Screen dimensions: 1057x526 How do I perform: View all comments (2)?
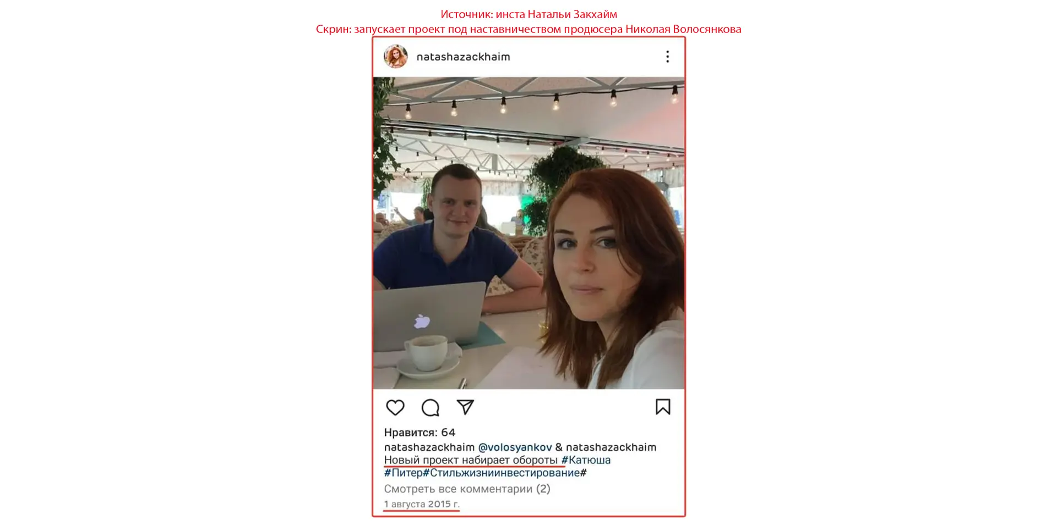tap(467, 489)
